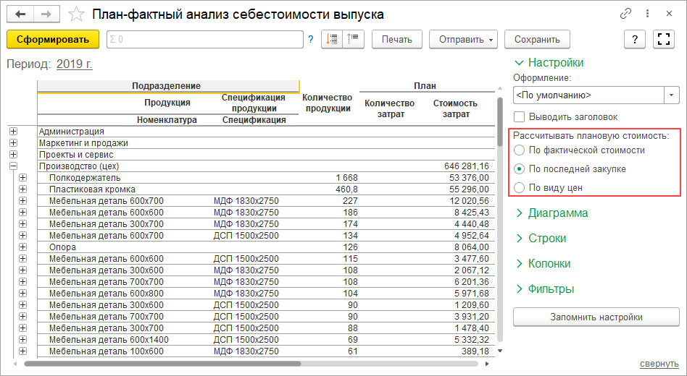Expand the Администрация tree row

click(x=13, y=132)
